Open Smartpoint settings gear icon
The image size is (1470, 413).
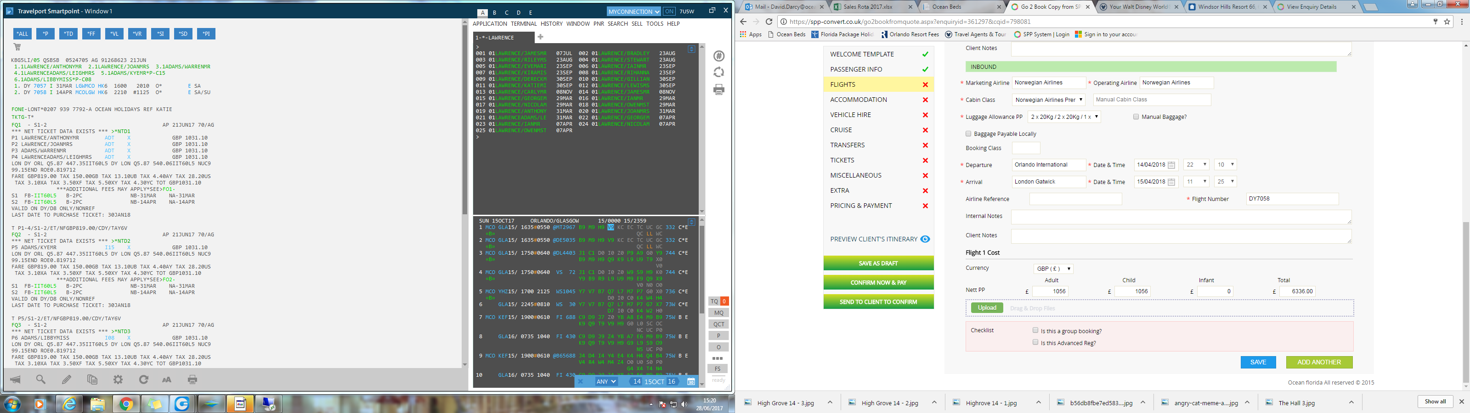coord(118,380)
